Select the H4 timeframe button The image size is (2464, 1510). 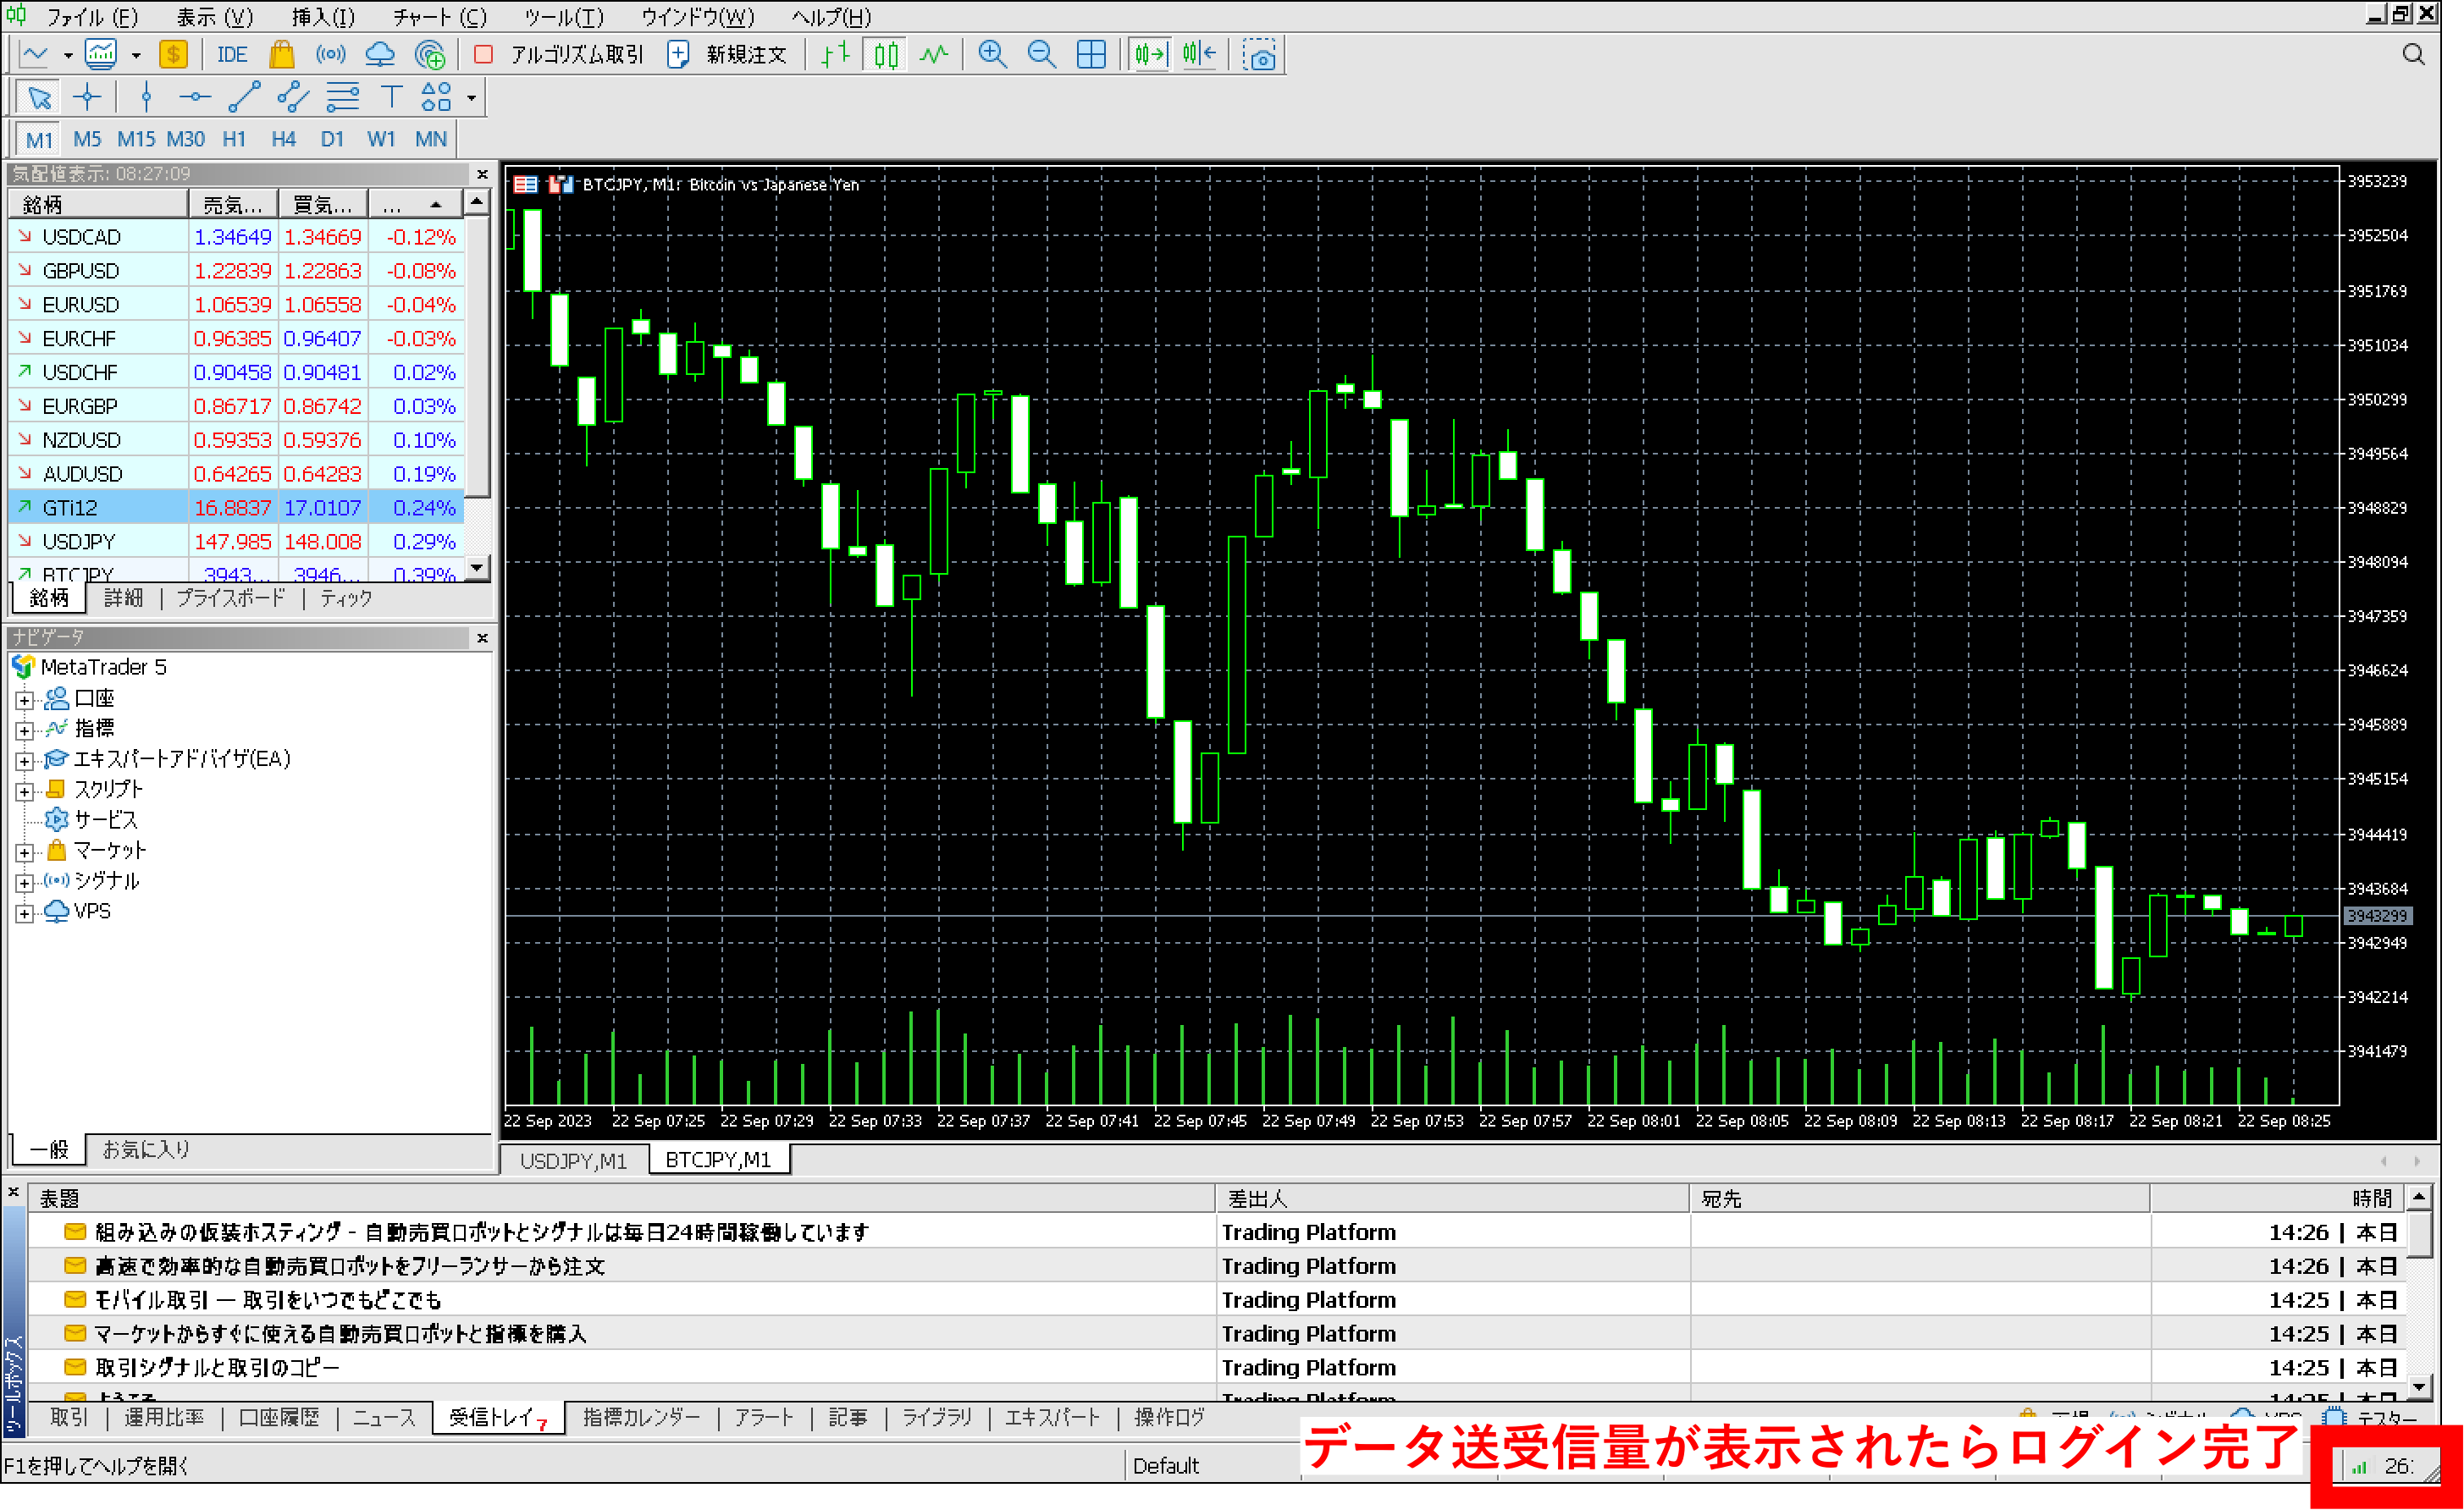283,139
